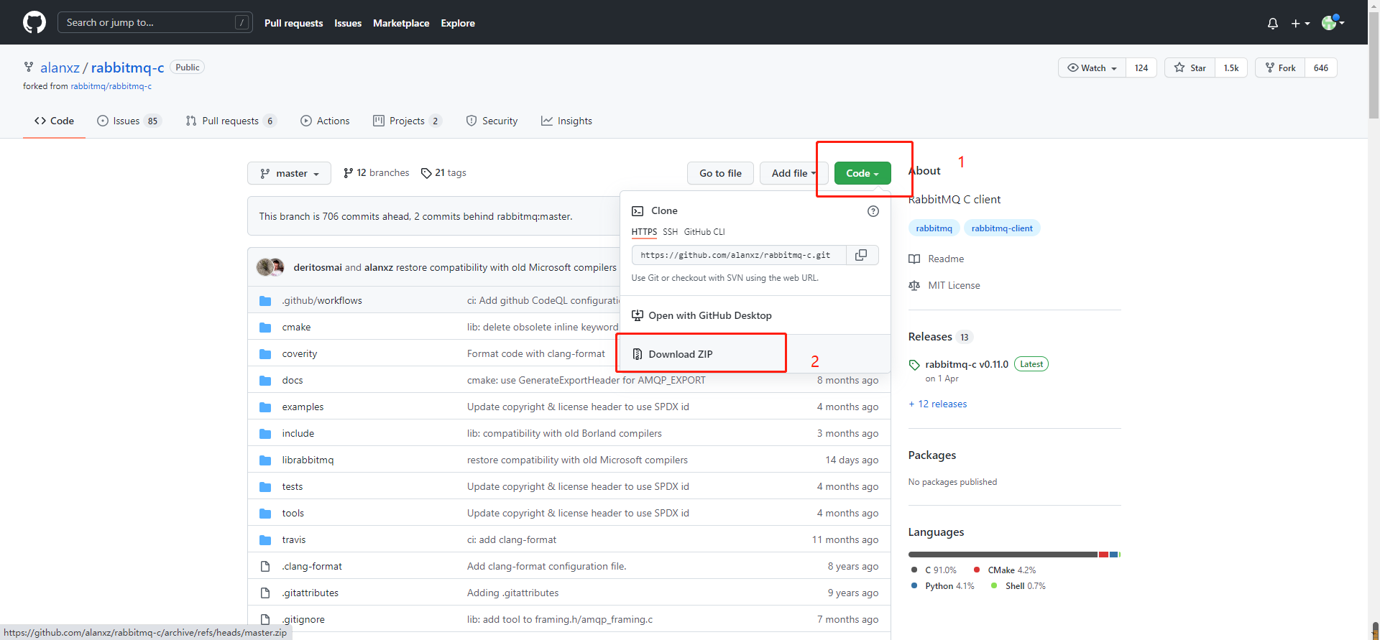Open the + 12 releases link
1380x640 pixels.
coord(937,404)
